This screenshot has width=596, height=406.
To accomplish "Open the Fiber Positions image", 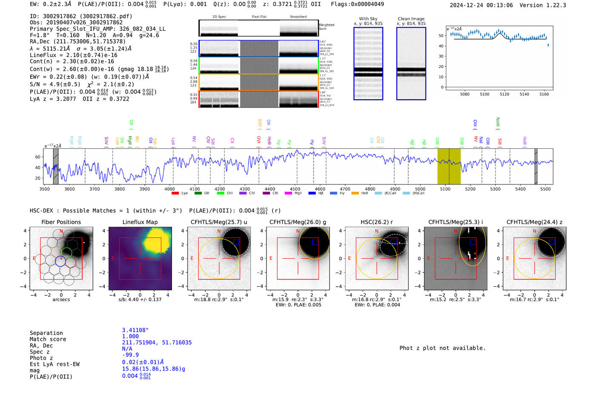I will click(61, 258).
